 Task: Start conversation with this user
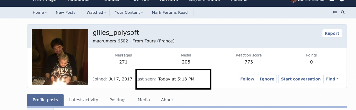(x=301, y=79)
